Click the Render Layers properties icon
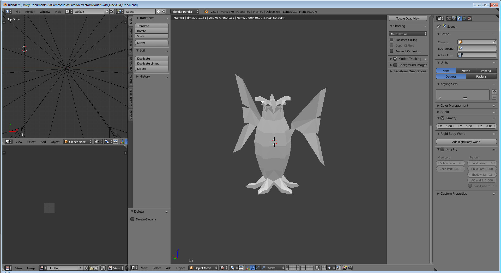The height and width of the screenshot is (273, 501). coord(454,18)
